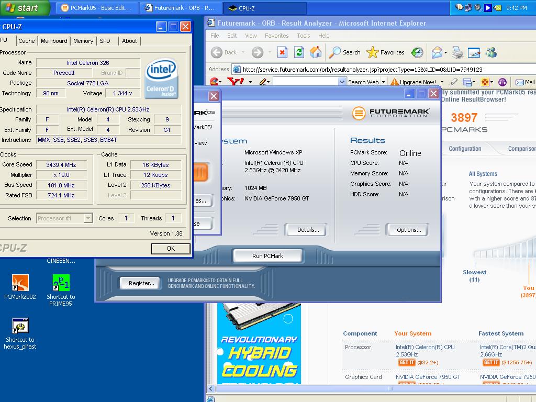This screenshot has width=536, height=402.
Task: Click the IE Forward arrow icon
Action: [258, 52]
